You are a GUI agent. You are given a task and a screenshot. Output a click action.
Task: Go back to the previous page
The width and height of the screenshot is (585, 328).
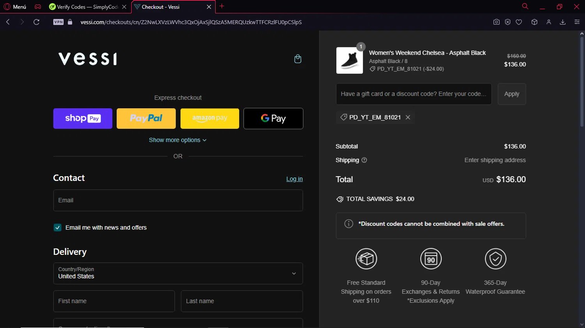[8, 22]
